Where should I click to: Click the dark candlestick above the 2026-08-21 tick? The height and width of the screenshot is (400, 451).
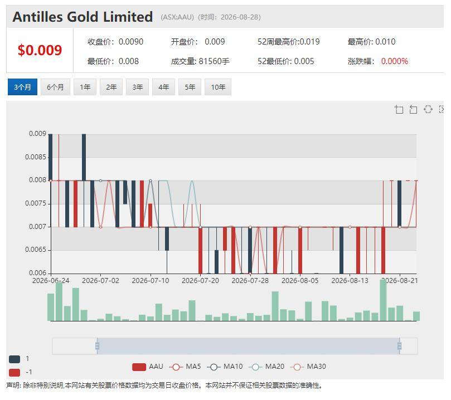[x=400, y=204]
